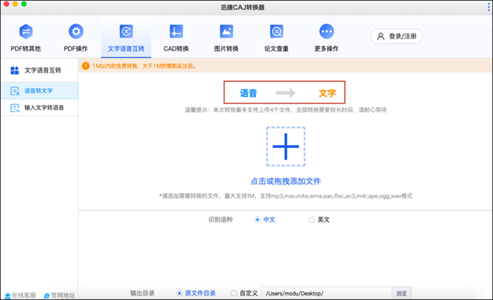
Task: Select the 文字语音互转 toolbar icon
Action: click(125, 31)
